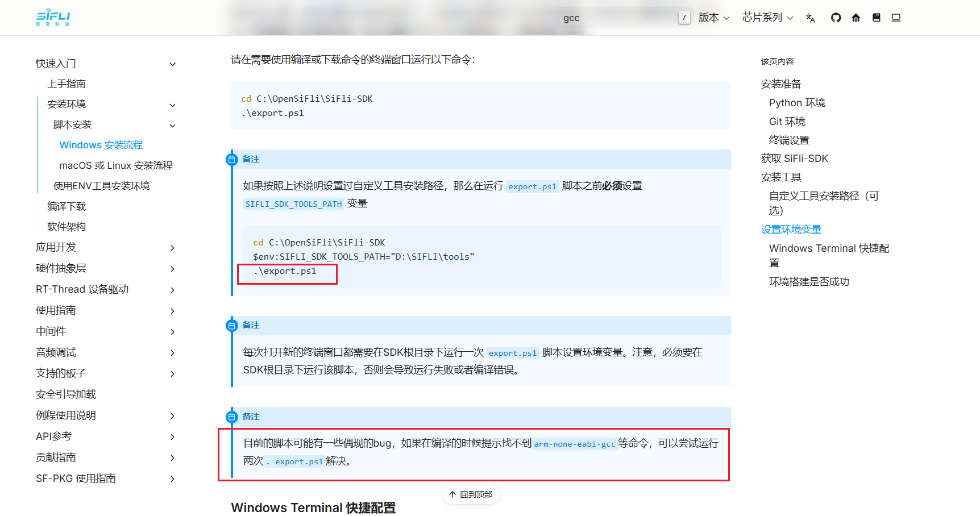
Task: Open macOS 或 Linux 安装流程 page
Action: point(116,165)
